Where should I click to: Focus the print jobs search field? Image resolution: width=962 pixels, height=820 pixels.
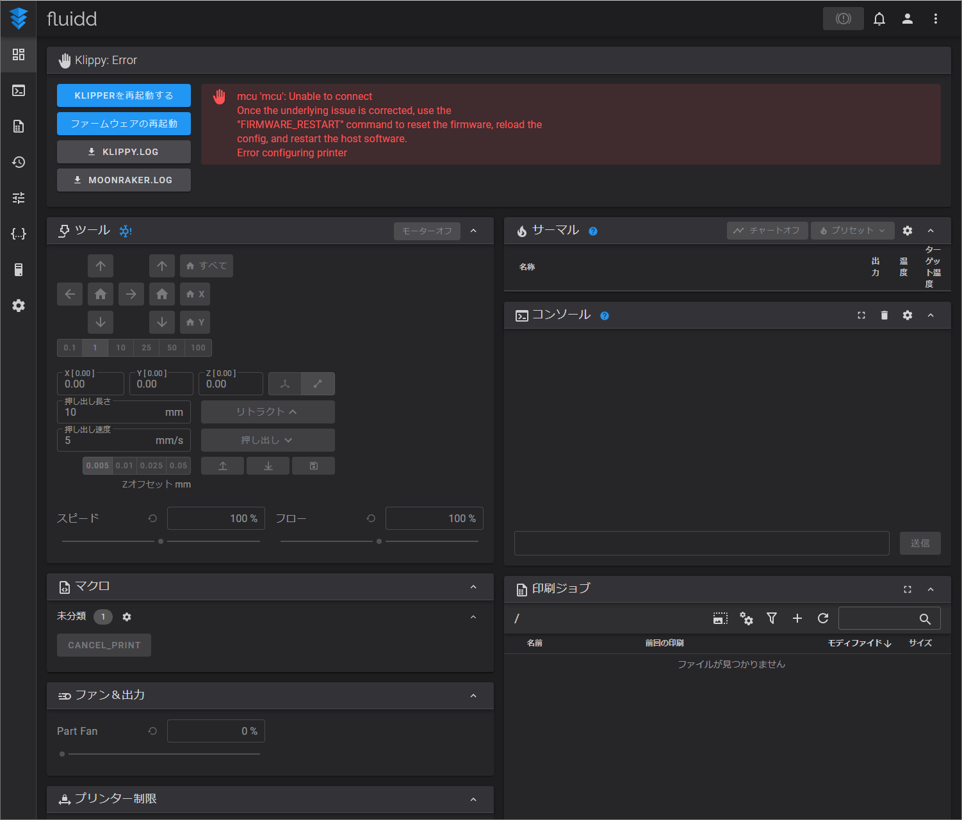[890, 618]
